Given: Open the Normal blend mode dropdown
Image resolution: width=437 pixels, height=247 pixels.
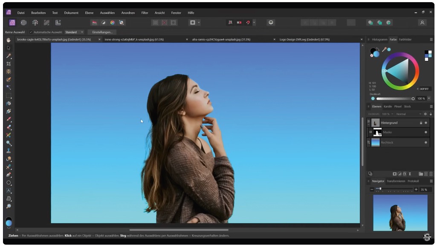Looking at the screenshot, I should (408, 114).
